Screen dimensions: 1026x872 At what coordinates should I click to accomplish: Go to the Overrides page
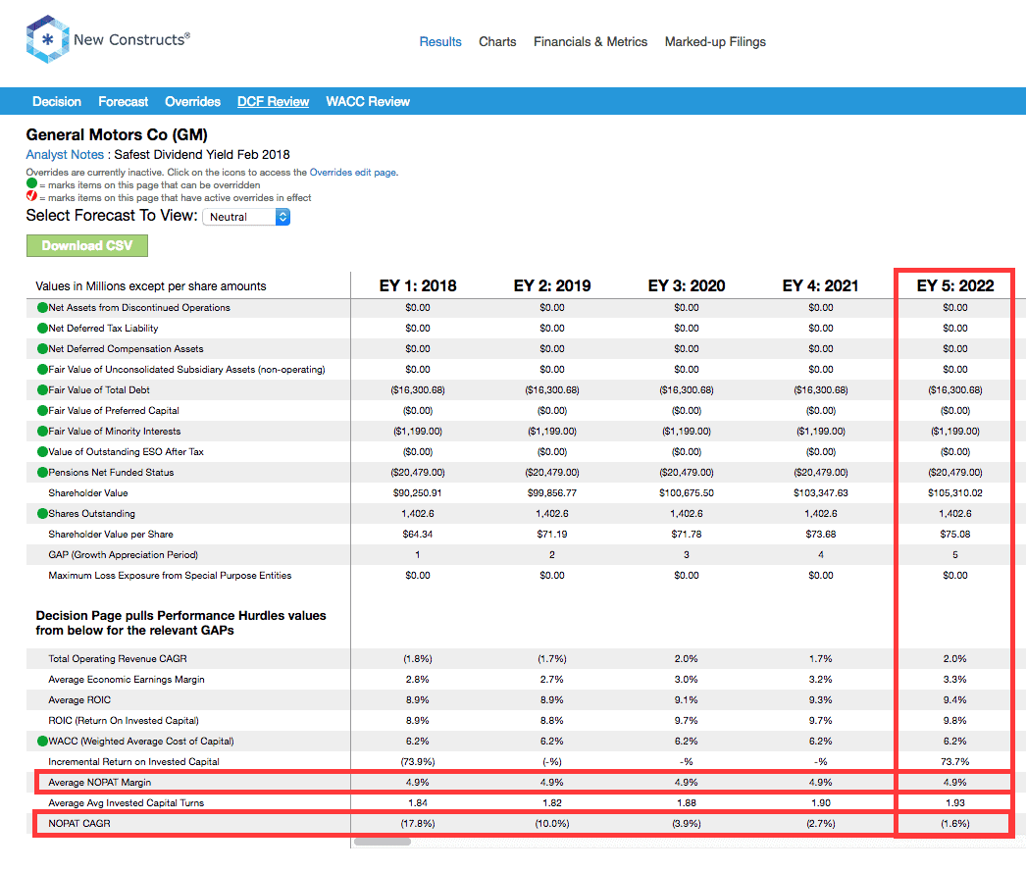click(192, 101)
